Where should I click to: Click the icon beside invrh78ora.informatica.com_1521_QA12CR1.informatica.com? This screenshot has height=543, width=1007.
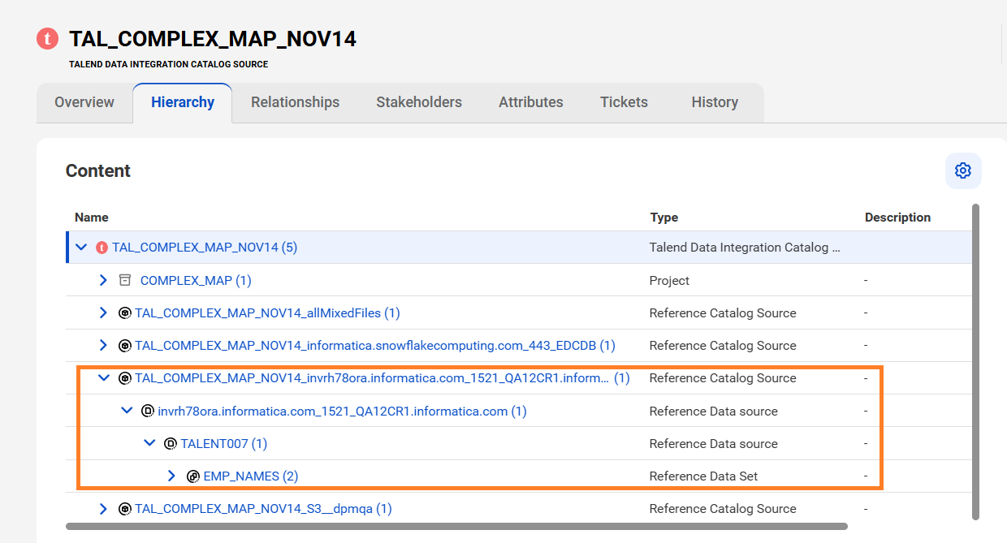148,412
